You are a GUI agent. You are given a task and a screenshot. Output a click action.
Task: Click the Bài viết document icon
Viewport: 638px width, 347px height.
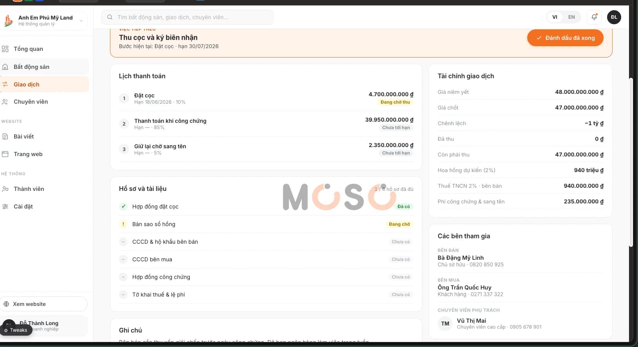point(5,137)
